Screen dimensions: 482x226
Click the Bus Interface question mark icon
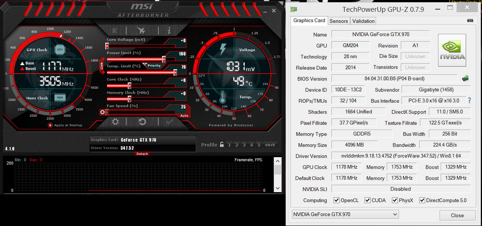point(469,100)
